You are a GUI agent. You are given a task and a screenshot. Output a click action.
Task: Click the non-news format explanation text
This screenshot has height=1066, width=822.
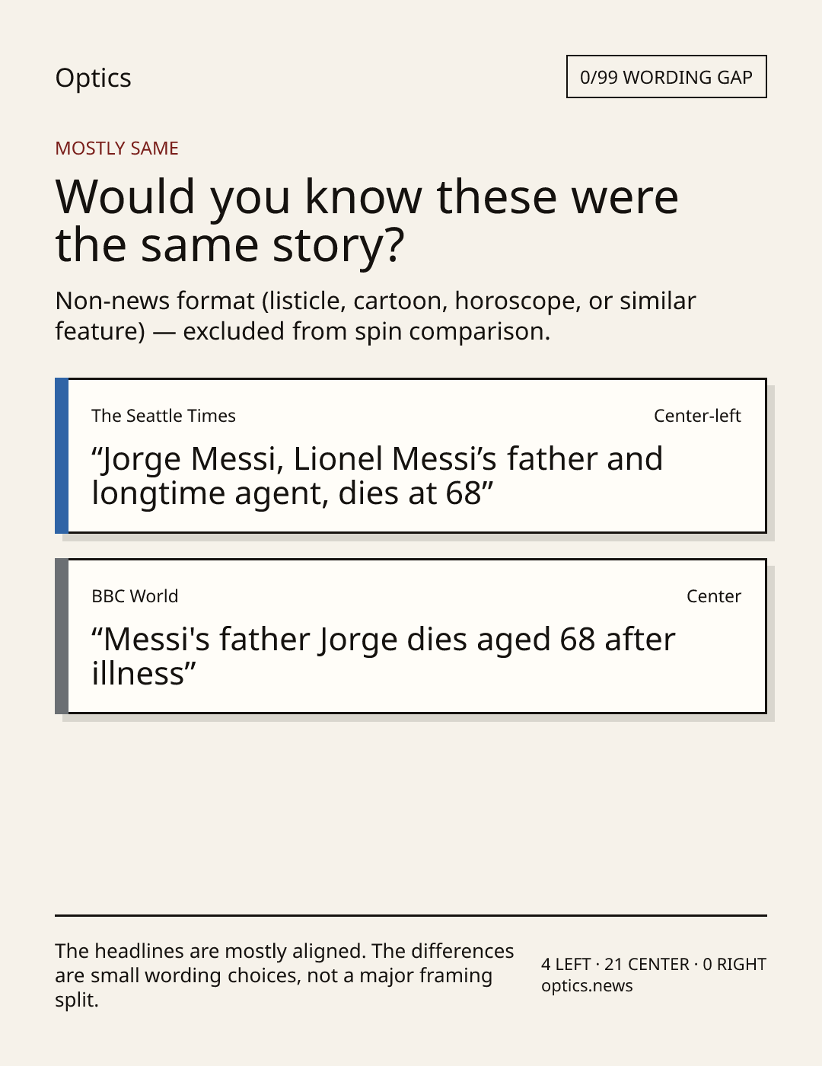[x=375, y=316]
